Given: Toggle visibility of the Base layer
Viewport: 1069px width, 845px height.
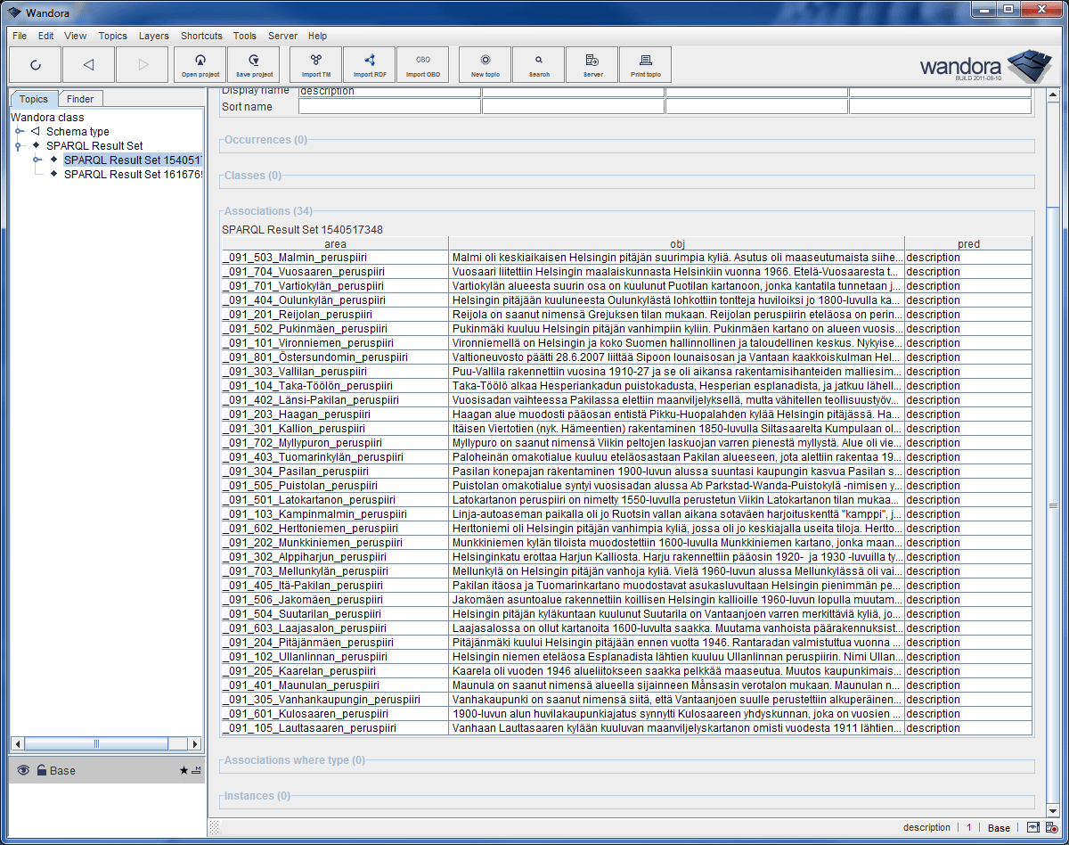Looking at the screenshot, I should 22,770.
